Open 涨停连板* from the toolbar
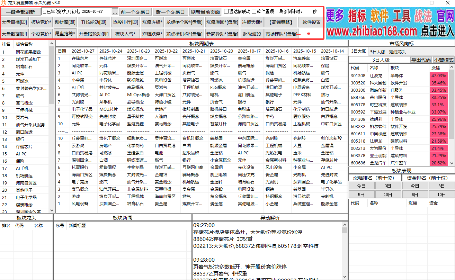The image size is (455, 280). (152, 22)
